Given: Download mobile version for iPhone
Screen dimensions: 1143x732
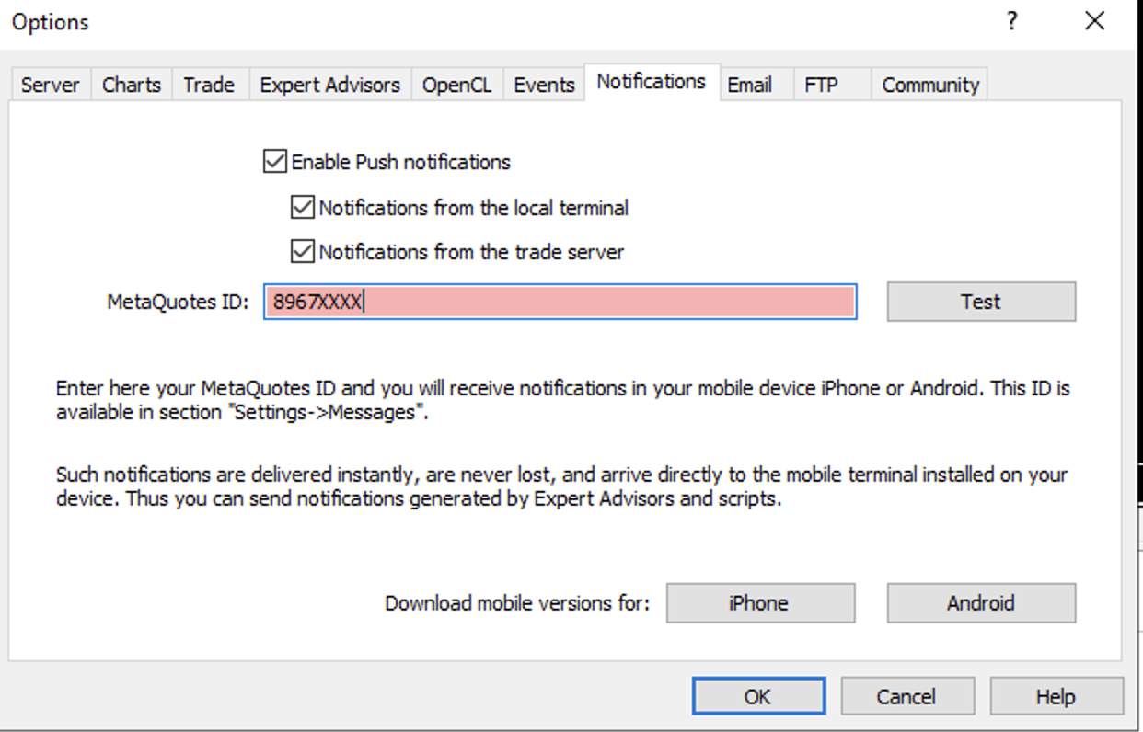Looking at the screenshot, I should coord(760,603).
